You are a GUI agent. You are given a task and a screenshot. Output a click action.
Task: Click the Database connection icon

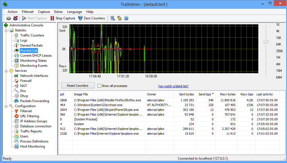point(17,126)
